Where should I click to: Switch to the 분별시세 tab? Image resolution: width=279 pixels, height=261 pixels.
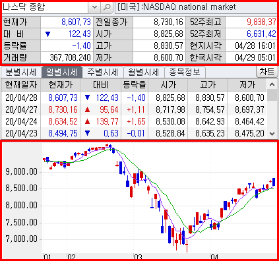point(21,72)
